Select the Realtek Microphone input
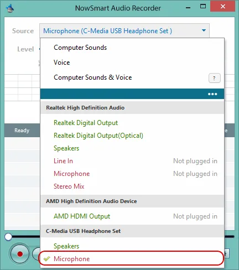 (x=132, y=174)
